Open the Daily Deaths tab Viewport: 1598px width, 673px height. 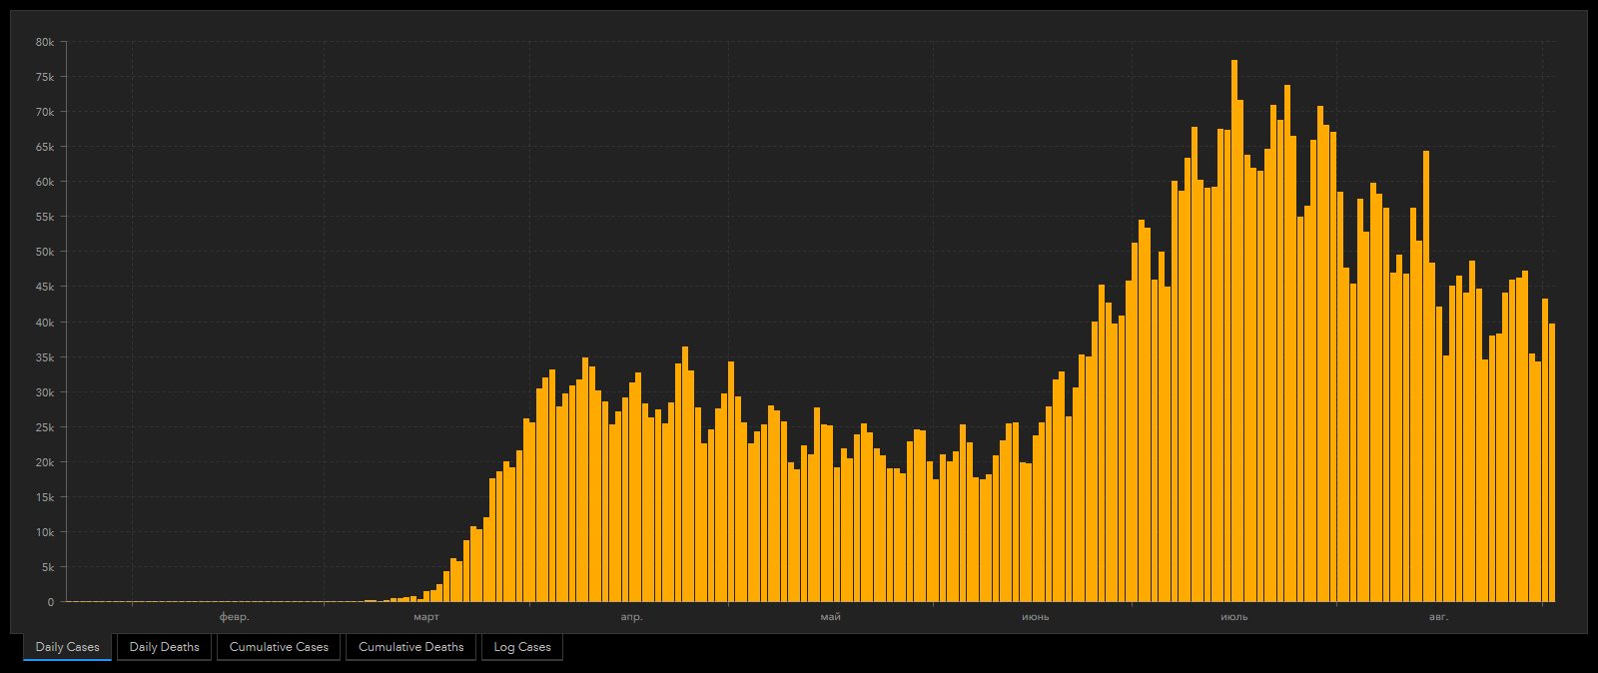point(165,647)
